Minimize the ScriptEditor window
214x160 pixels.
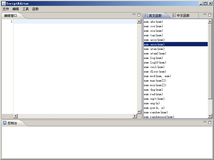(201, 3)
